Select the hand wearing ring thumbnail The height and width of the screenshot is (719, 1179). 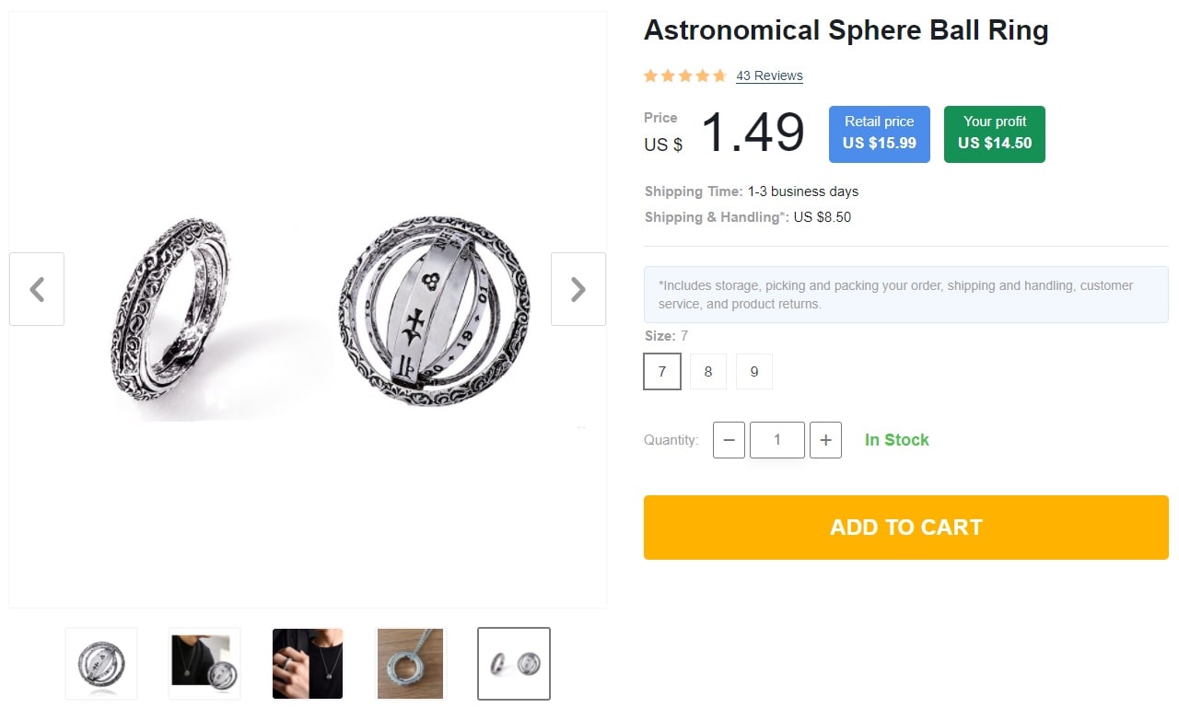(x=307, y=663)
